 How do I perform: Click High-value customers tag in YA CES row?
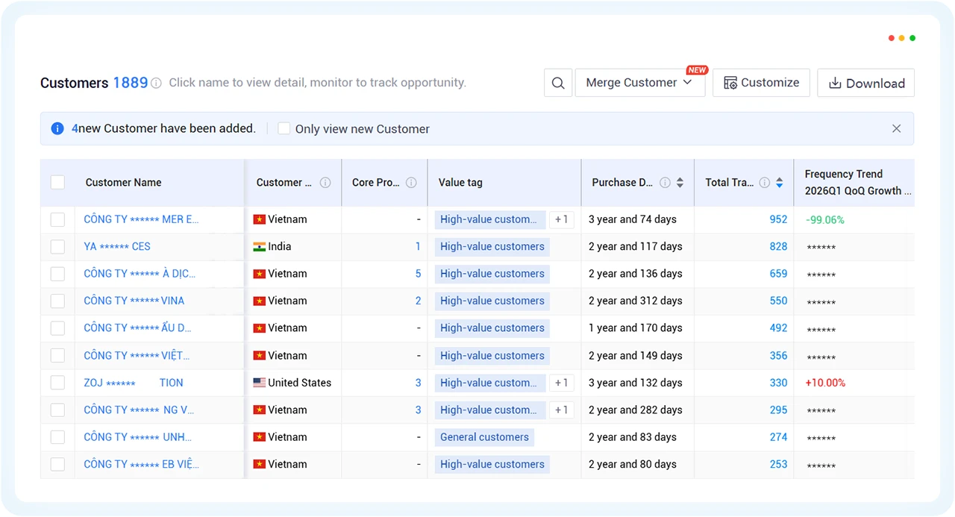coord(492,246)
